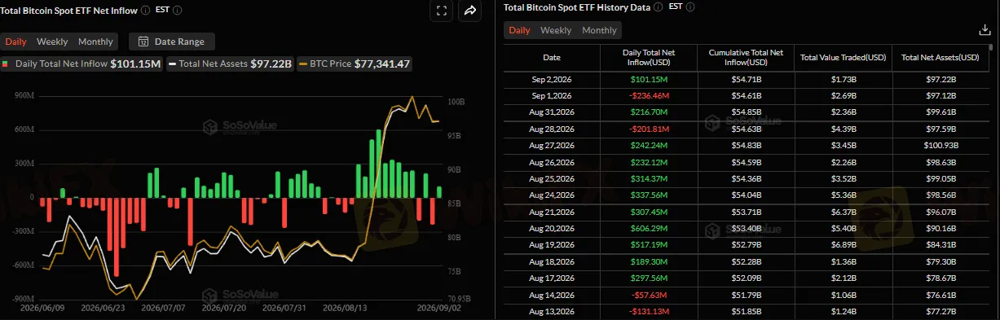The width and height of the screenshot is (1000, 320).
Task: Open the Date Range picker
Action: pyautogui.click(x=172, y=42)
